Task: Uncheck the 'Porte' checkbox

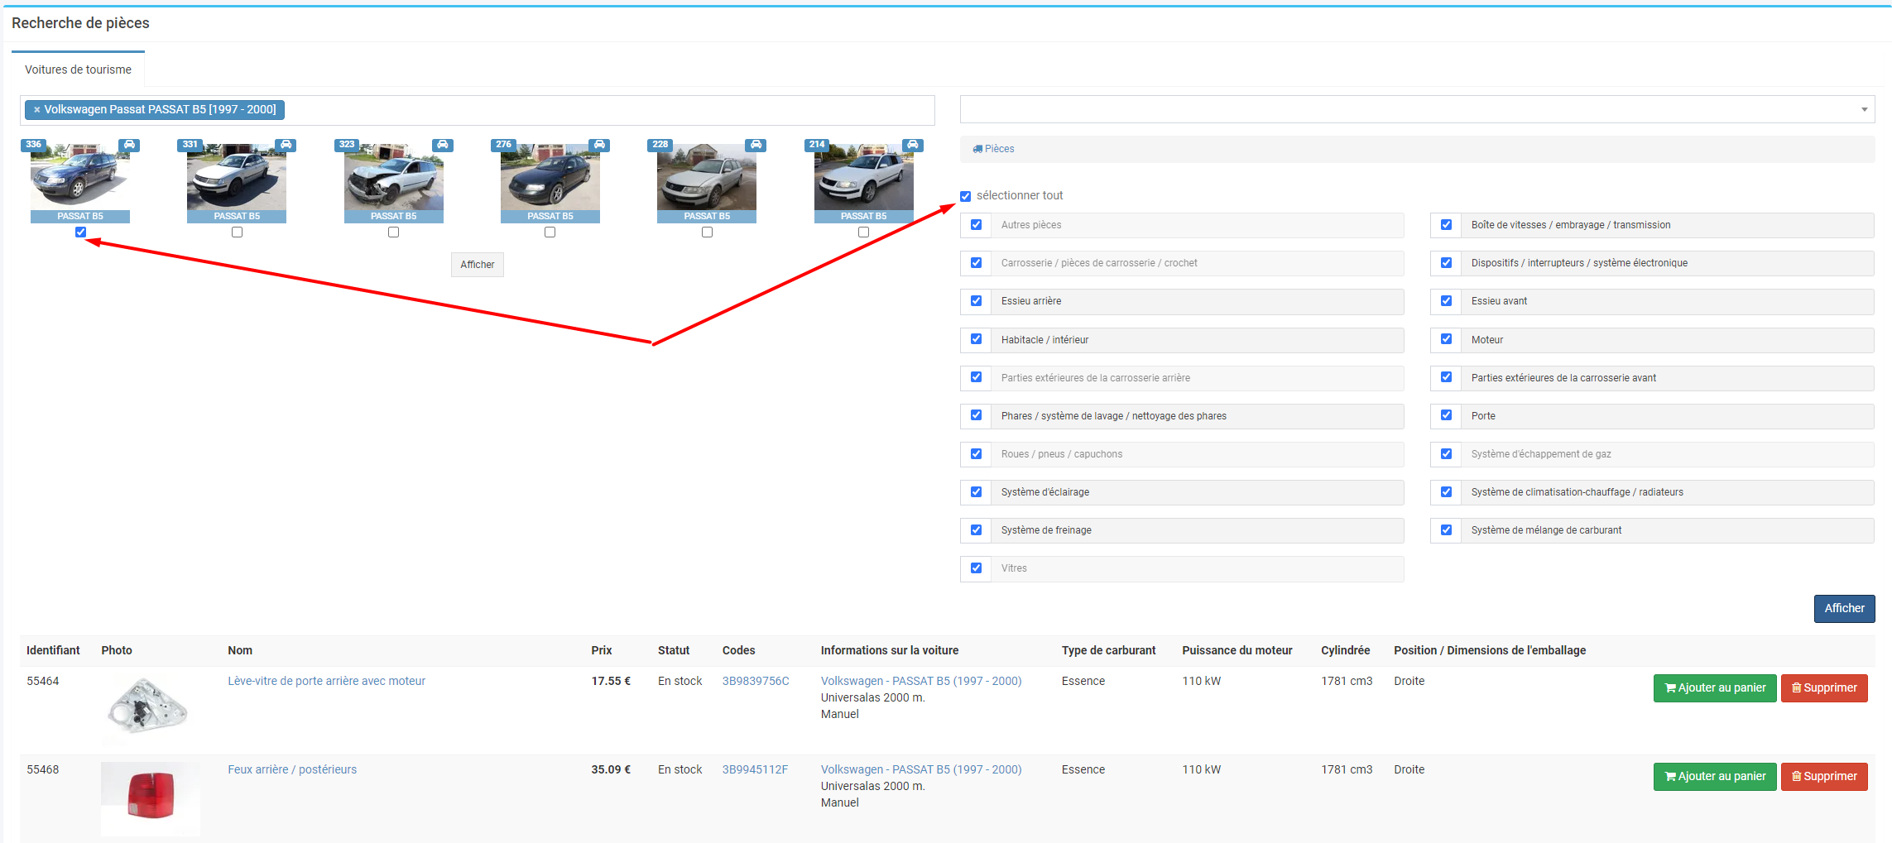Action: 1446,415
